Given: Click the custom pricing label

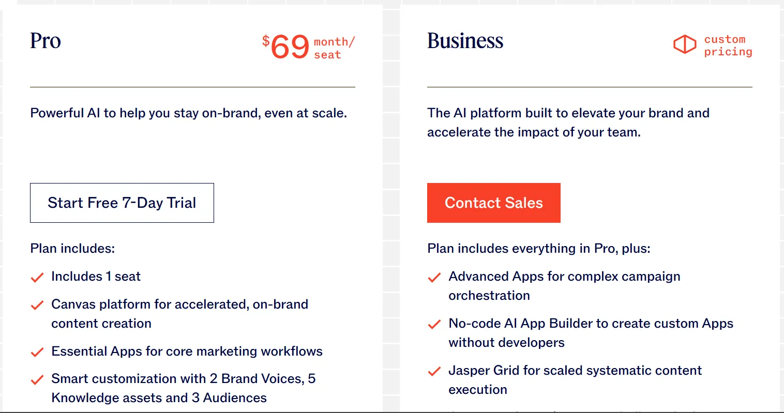Looking at the screenshot, I should coord(728,45).
